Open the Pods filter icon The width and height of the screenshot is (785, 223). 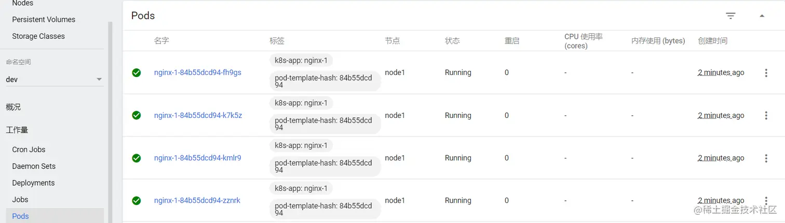point(730,16)
